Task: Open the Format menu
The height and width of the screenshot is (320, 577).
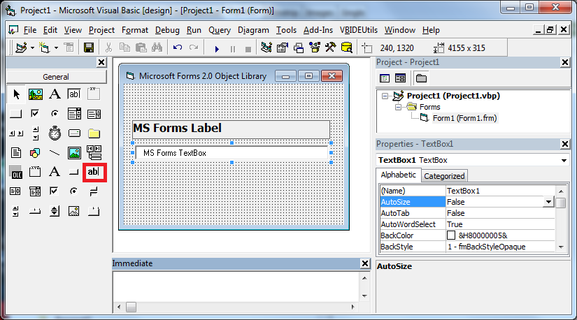Action: [134, 30]
